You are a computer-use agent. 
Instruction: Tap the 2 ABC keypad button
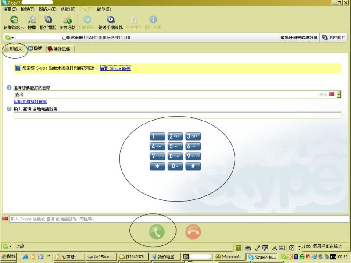(x=175, y=136)
